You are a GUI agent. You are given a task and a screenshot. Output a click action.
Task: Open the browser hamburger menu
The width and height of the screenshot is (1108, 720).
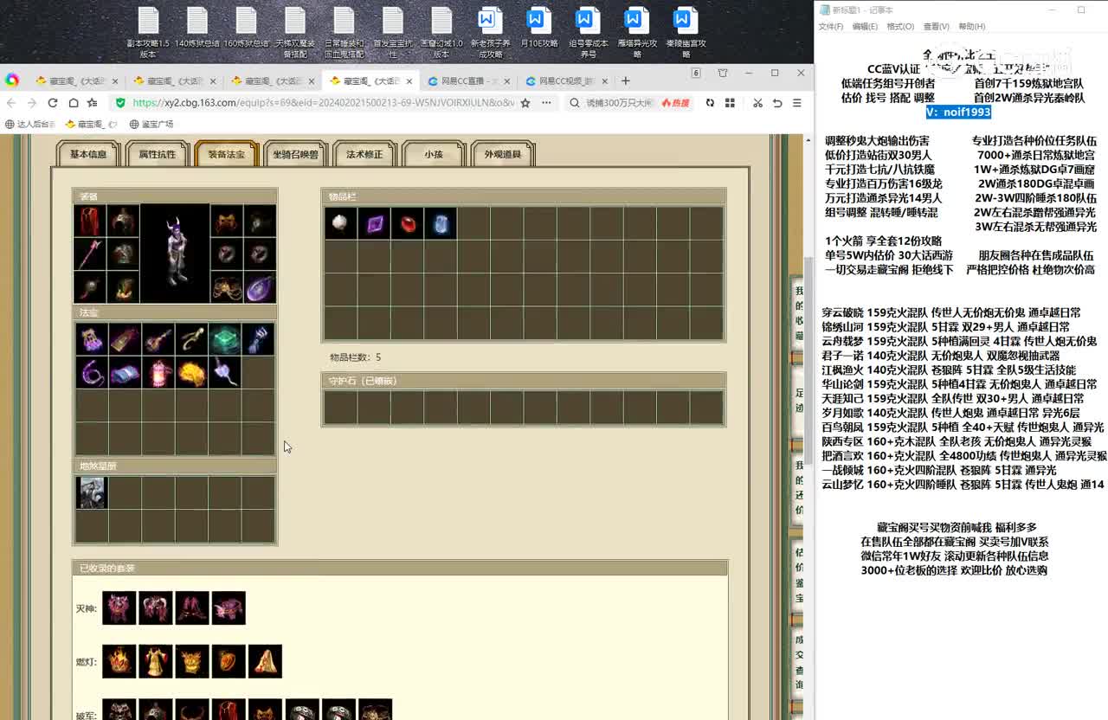click(x=797, y=102)
